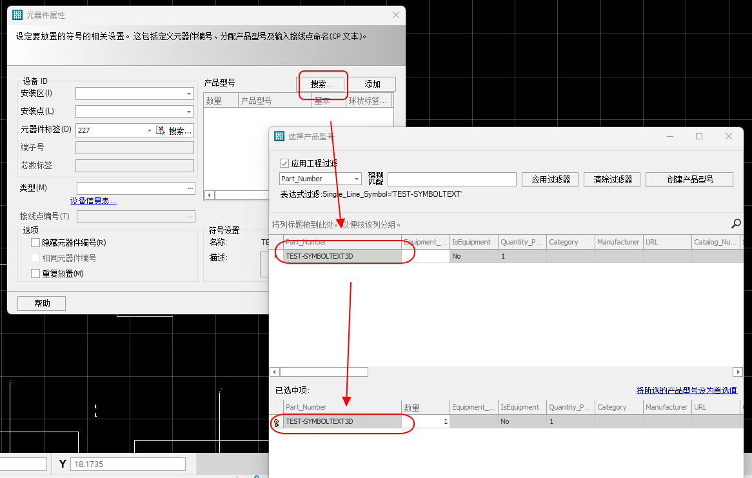Open the 类型 ellipsis browse button

pyautogui.click(x=190, y=188)
